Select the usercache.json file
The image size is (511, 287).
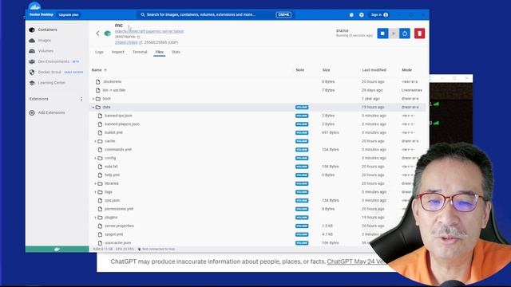pyautogui.click(x=117, y=242)
